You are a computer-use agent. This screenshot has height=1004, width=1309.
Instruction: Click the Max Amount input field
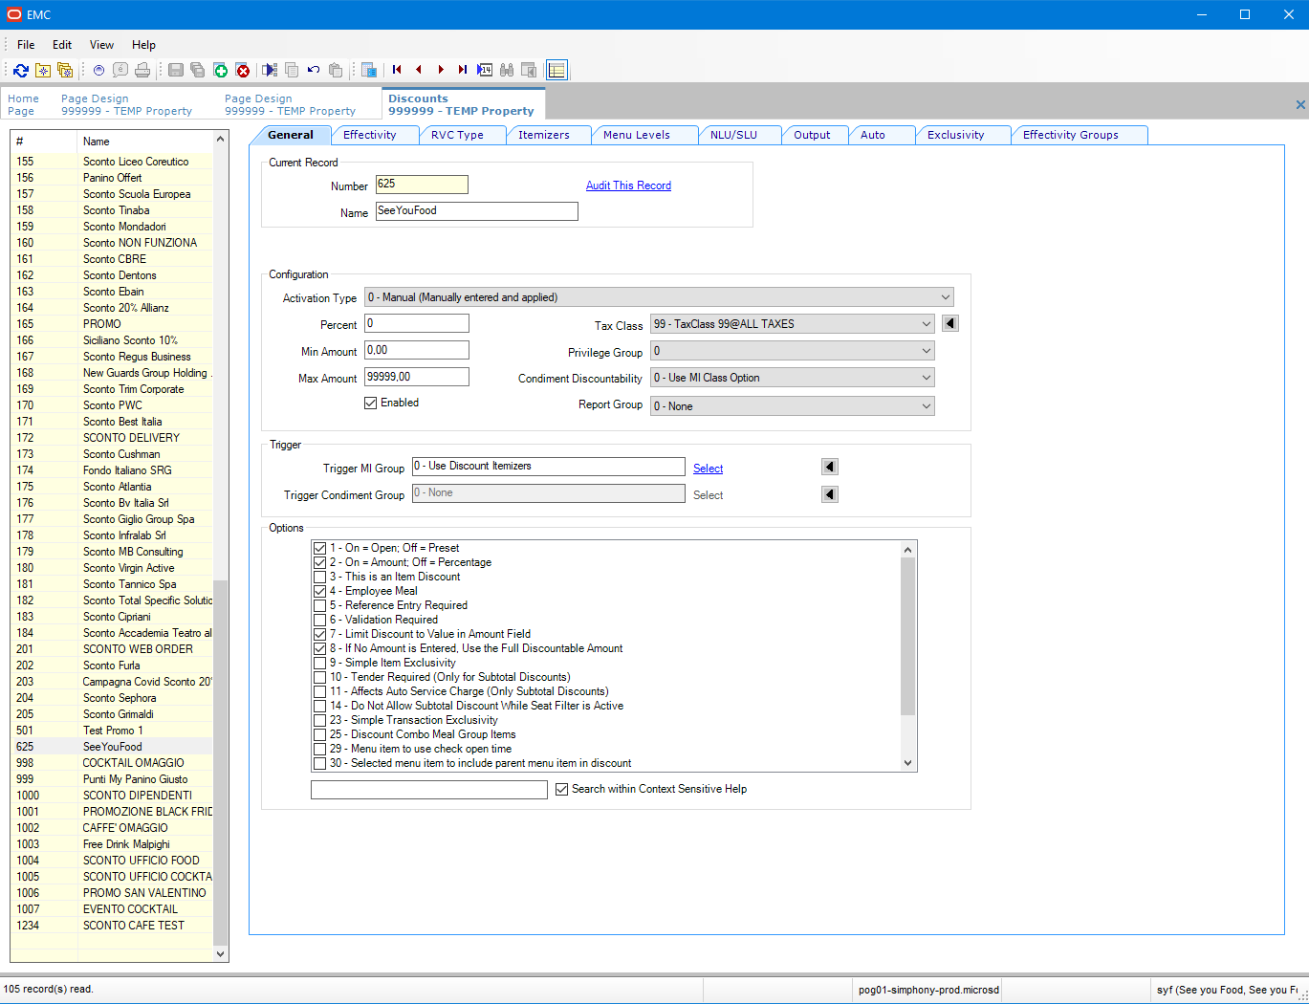click(x=417, y=377)
